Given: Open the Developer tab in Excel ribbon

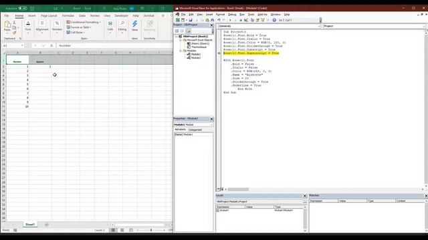Looking at the screenshot, I should point(121,16).
